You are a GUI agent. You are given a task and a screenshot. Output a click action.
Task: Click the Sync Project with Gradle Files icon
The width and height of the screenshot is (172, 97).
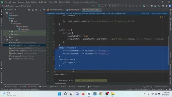[x=152, y=6]
